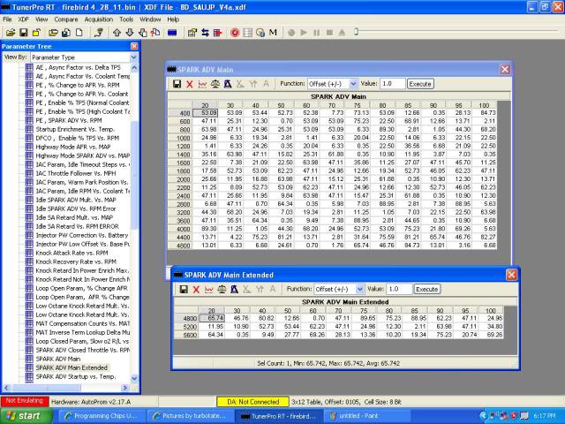Click the DA: Not Connected status box
This screenshot has width=565, height=424.
click(x=253, y=402)
